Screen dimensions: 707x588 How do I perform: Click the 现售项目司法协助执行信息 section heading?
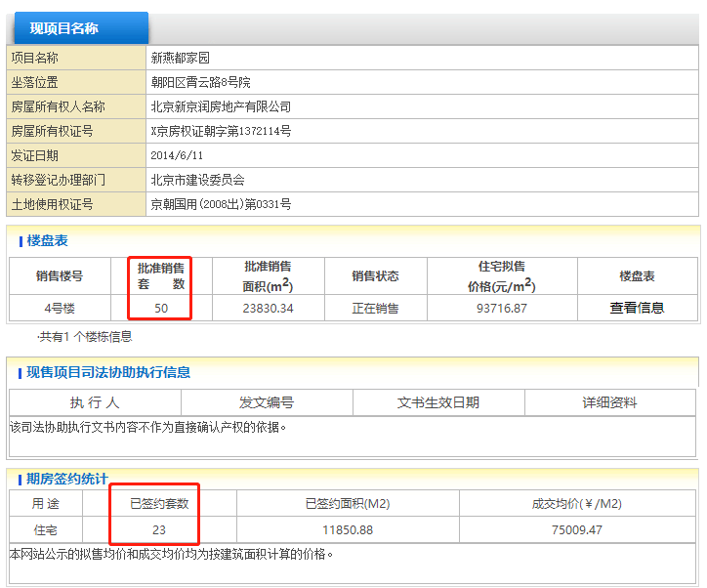[107, 372]
